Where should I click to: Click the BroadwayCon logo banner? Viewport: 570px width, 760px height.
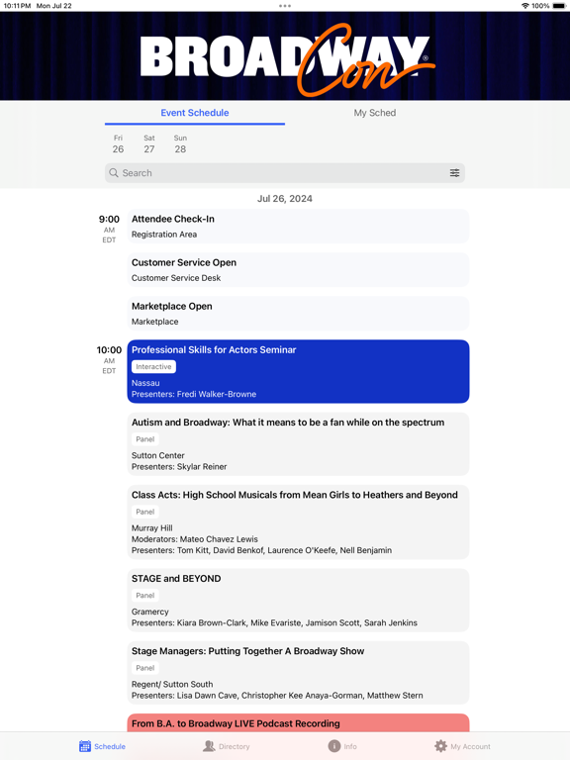tap(285, 56)
